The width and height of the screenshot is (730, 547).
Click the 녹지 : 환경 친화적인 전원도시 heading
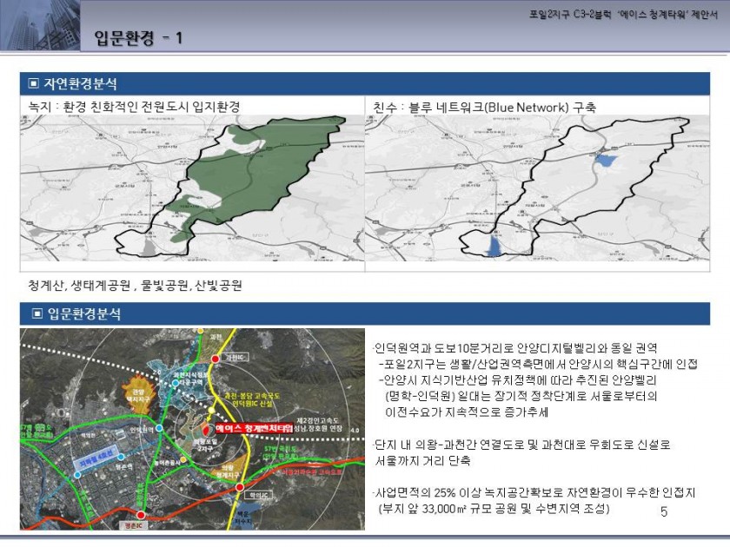point(134,106)
